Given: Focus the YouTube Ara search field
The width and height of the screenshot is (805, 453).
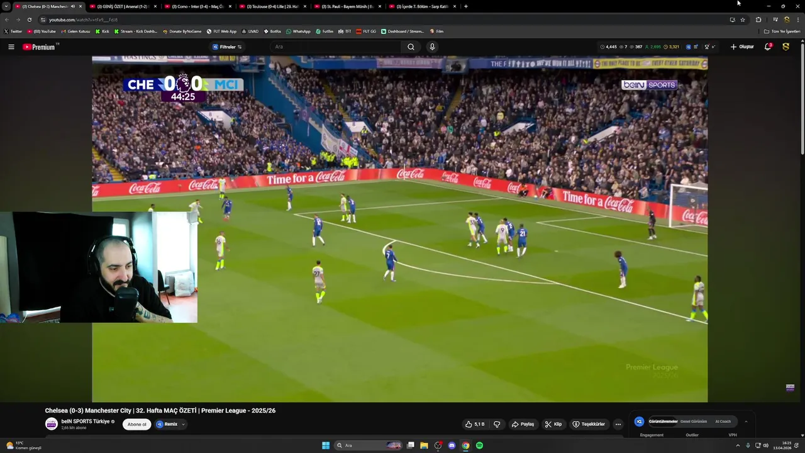Looking at the screenshot, I should pos(336,47).
